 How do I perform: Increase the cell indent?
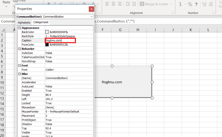pyautogui.click(x=134, y=4)
